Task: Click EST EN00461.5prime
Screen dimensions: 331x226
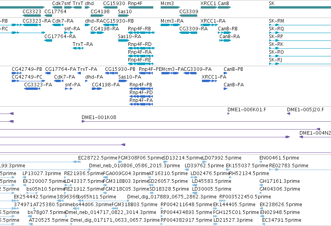Action: [279, 158]
